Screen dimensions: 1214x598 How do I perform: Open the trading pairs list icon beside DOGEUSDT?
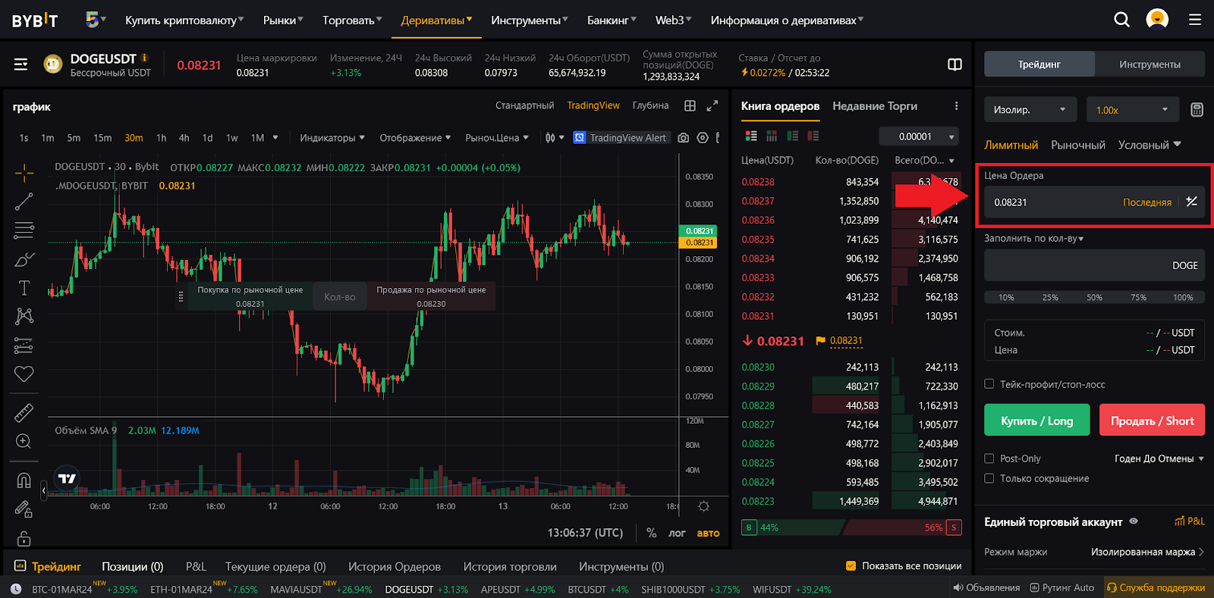(21, 64)
